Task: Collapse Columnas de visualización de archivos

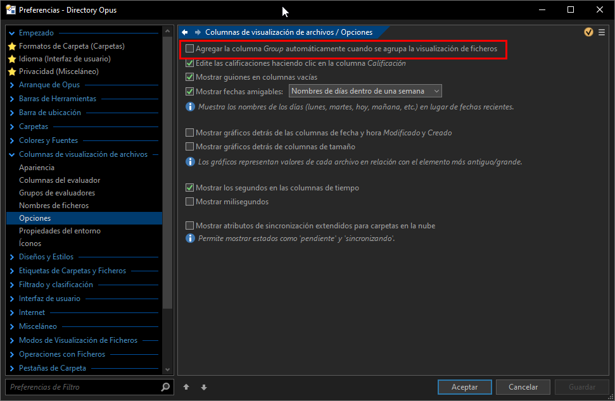Action: (x=12, y=155)
